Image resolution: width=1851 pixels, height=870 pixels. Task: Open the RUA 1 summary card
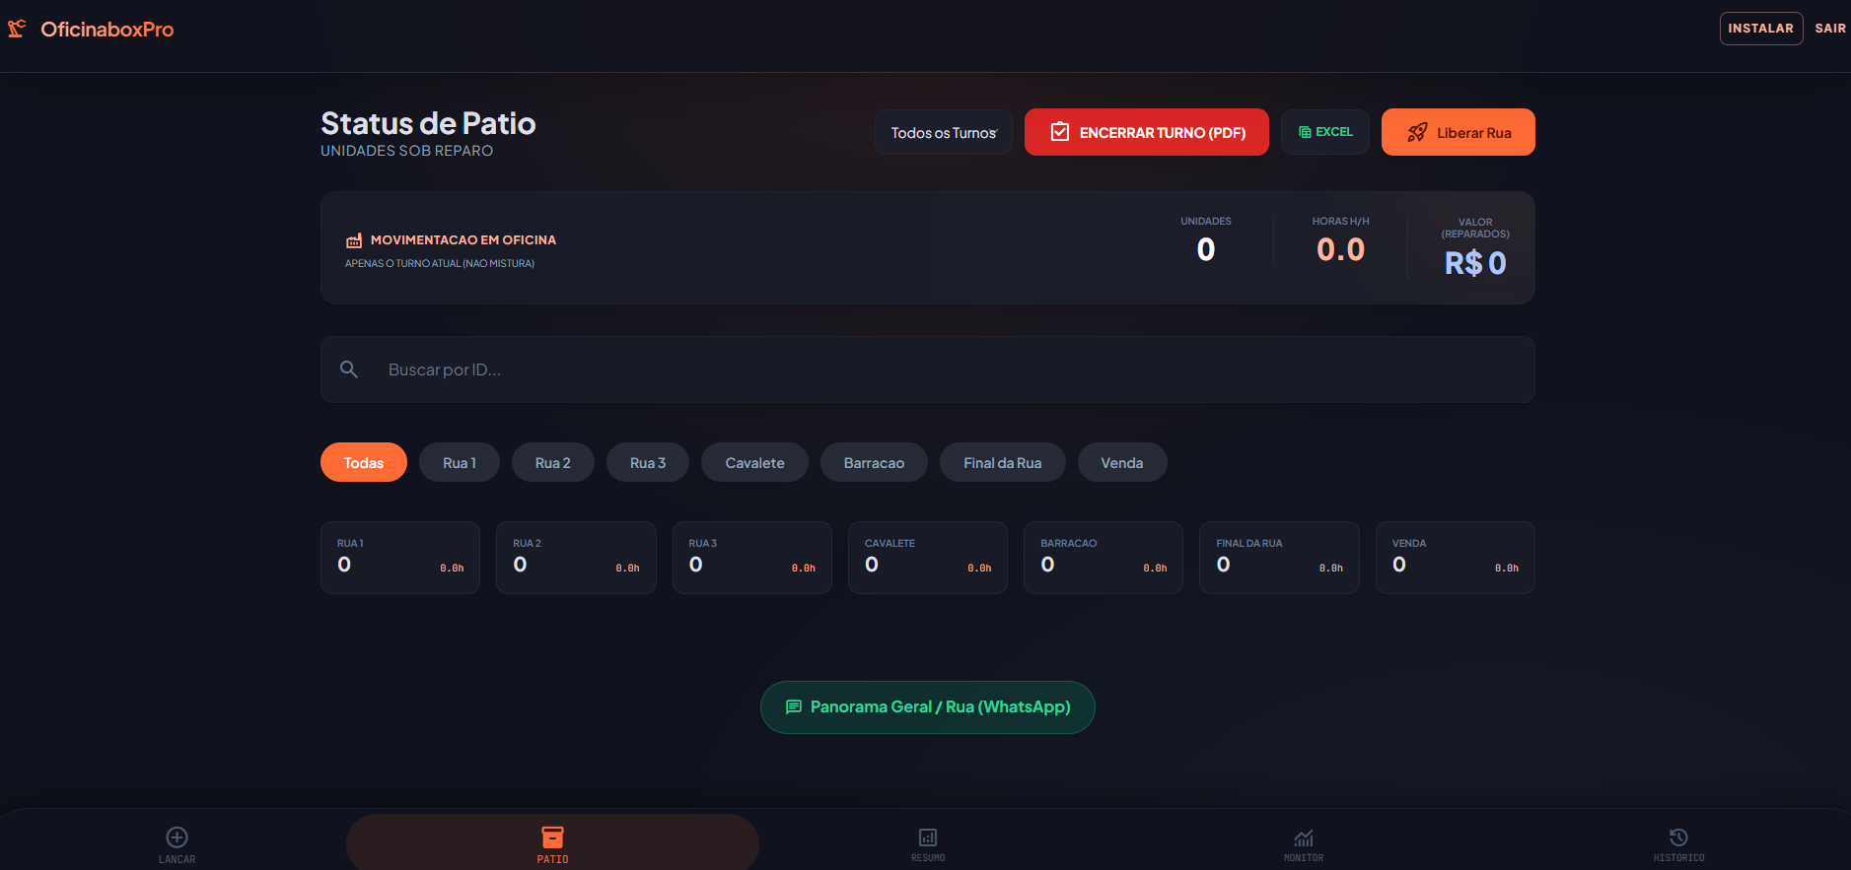[400, 558]
